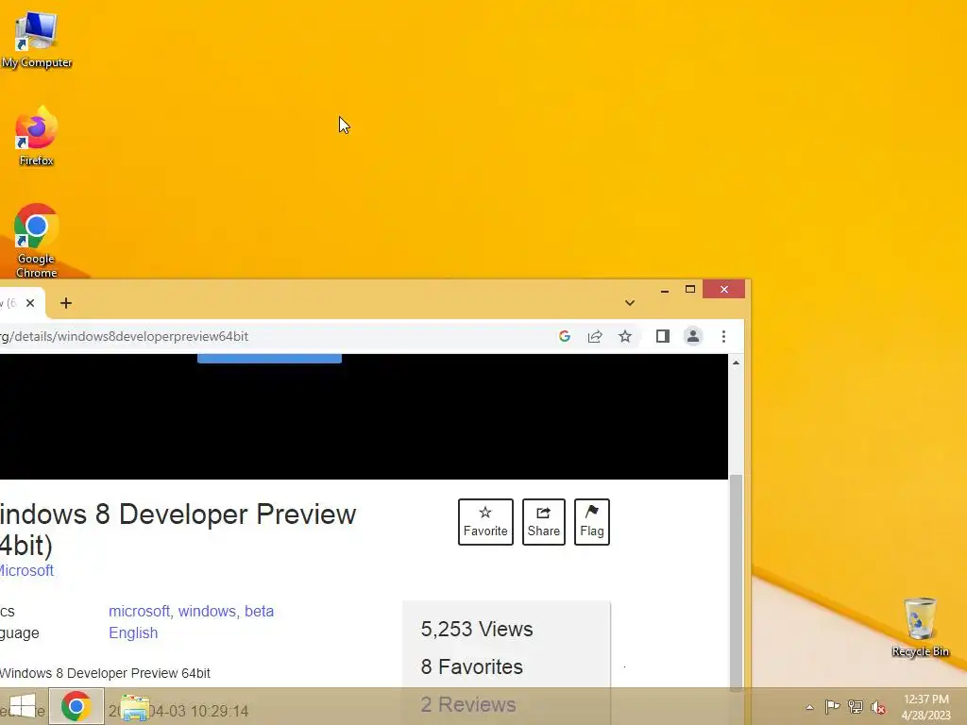Click the scroll up arrow of page scrollbar
The height and width of the screenshot is (725, 967).
coord(736,362)
